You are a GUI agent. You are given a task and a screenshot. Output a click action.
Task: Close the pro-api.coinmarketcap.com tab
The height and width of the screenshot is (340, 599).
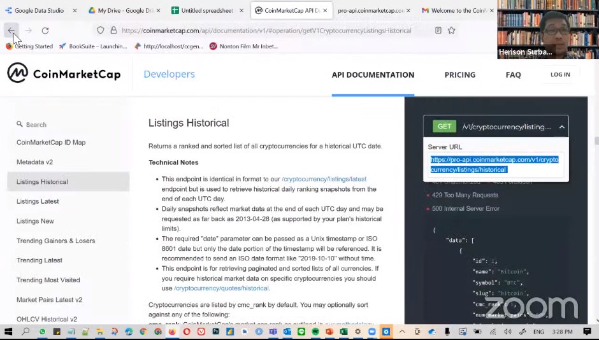(408, 10)
